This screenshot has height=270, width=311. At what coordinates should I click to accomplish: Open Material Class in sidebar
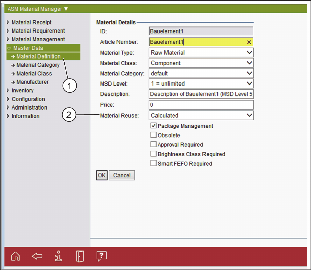(34, 73)
